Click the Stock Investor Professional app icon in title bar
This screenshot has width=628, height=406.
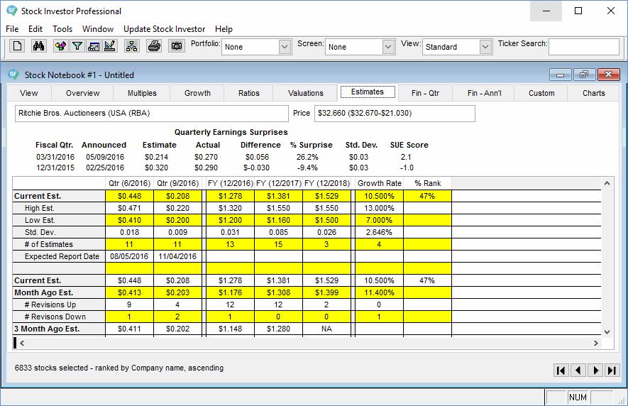tap(12, 11)
